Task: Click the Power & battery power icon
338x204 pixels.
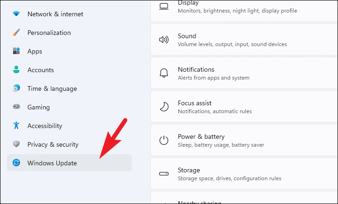Action: [164, 140]
